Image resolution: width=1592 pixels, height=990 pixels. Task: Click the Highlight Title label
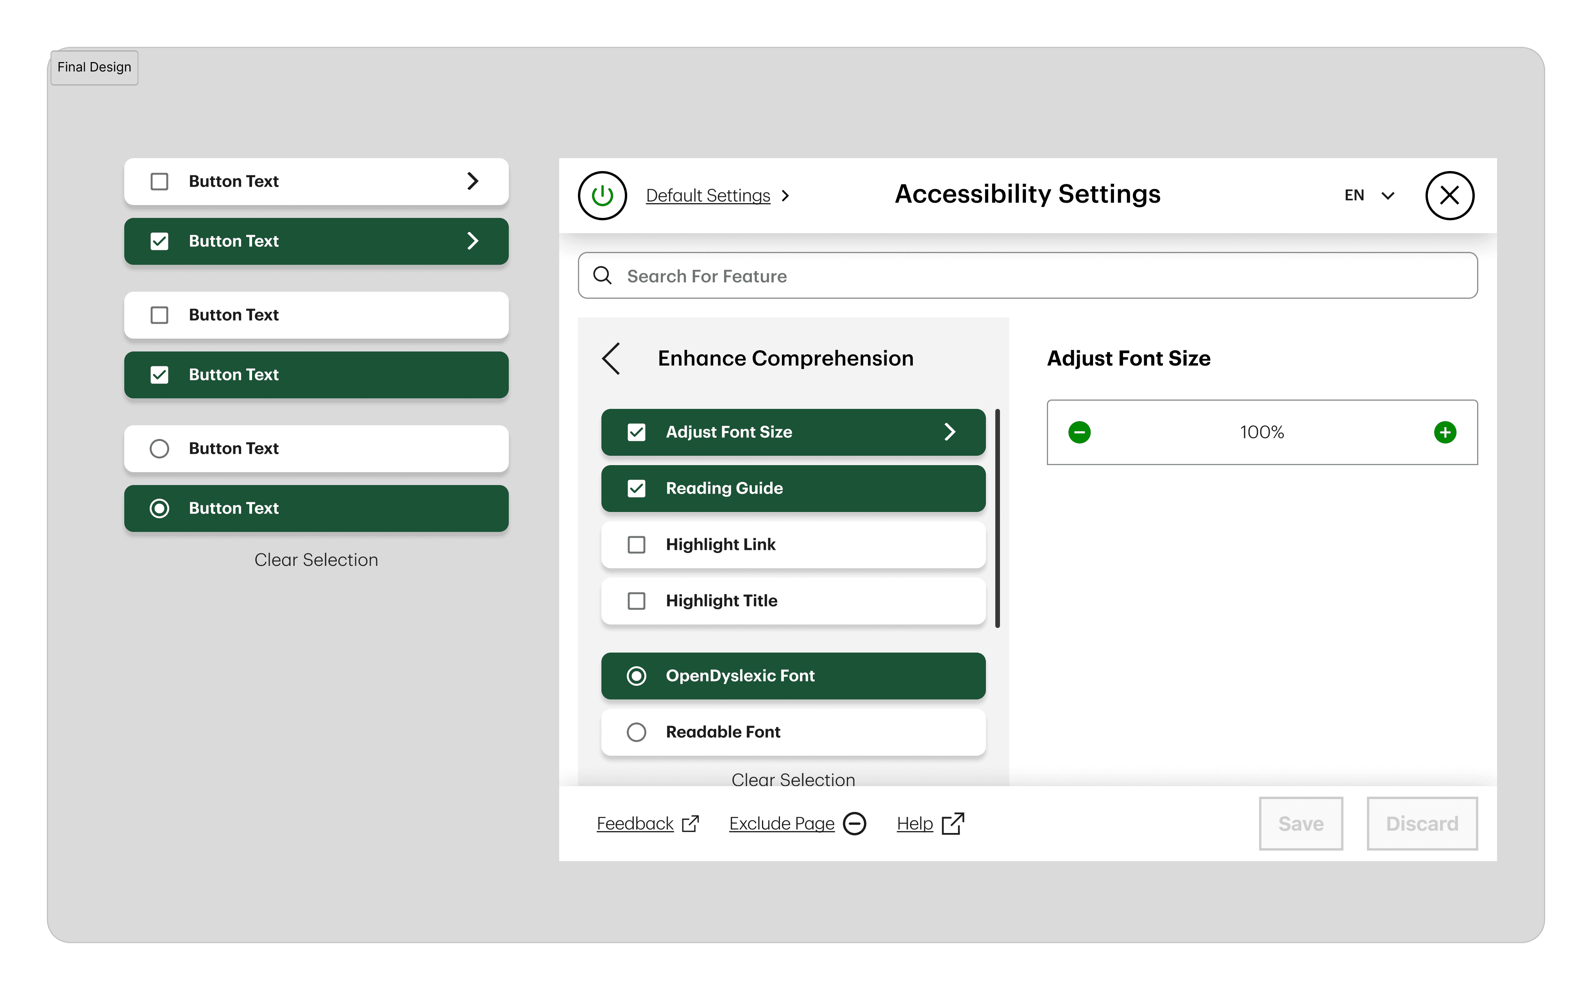pyautogui.click(x=721, y=601)
